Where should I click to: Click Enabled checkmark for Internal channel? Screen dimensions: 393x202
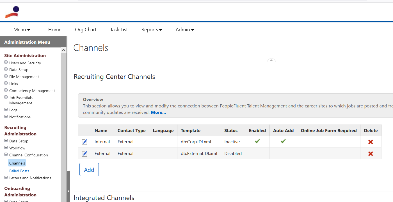click(x=257, y=141)
